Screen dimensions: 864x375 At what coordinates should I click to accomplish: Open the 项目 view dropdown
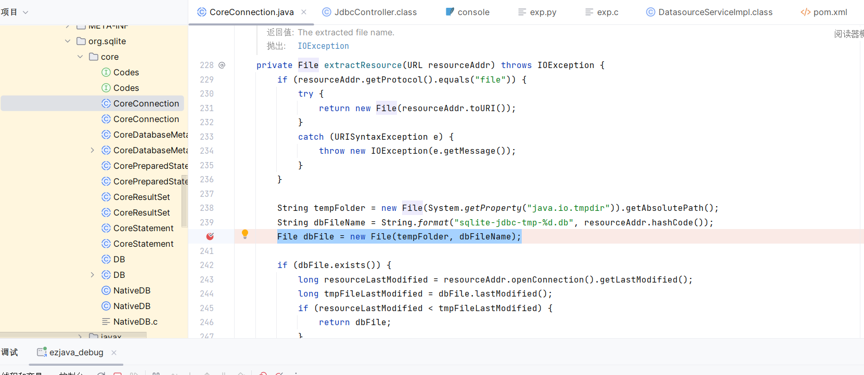pyautogui.click(x=15, y=12)
